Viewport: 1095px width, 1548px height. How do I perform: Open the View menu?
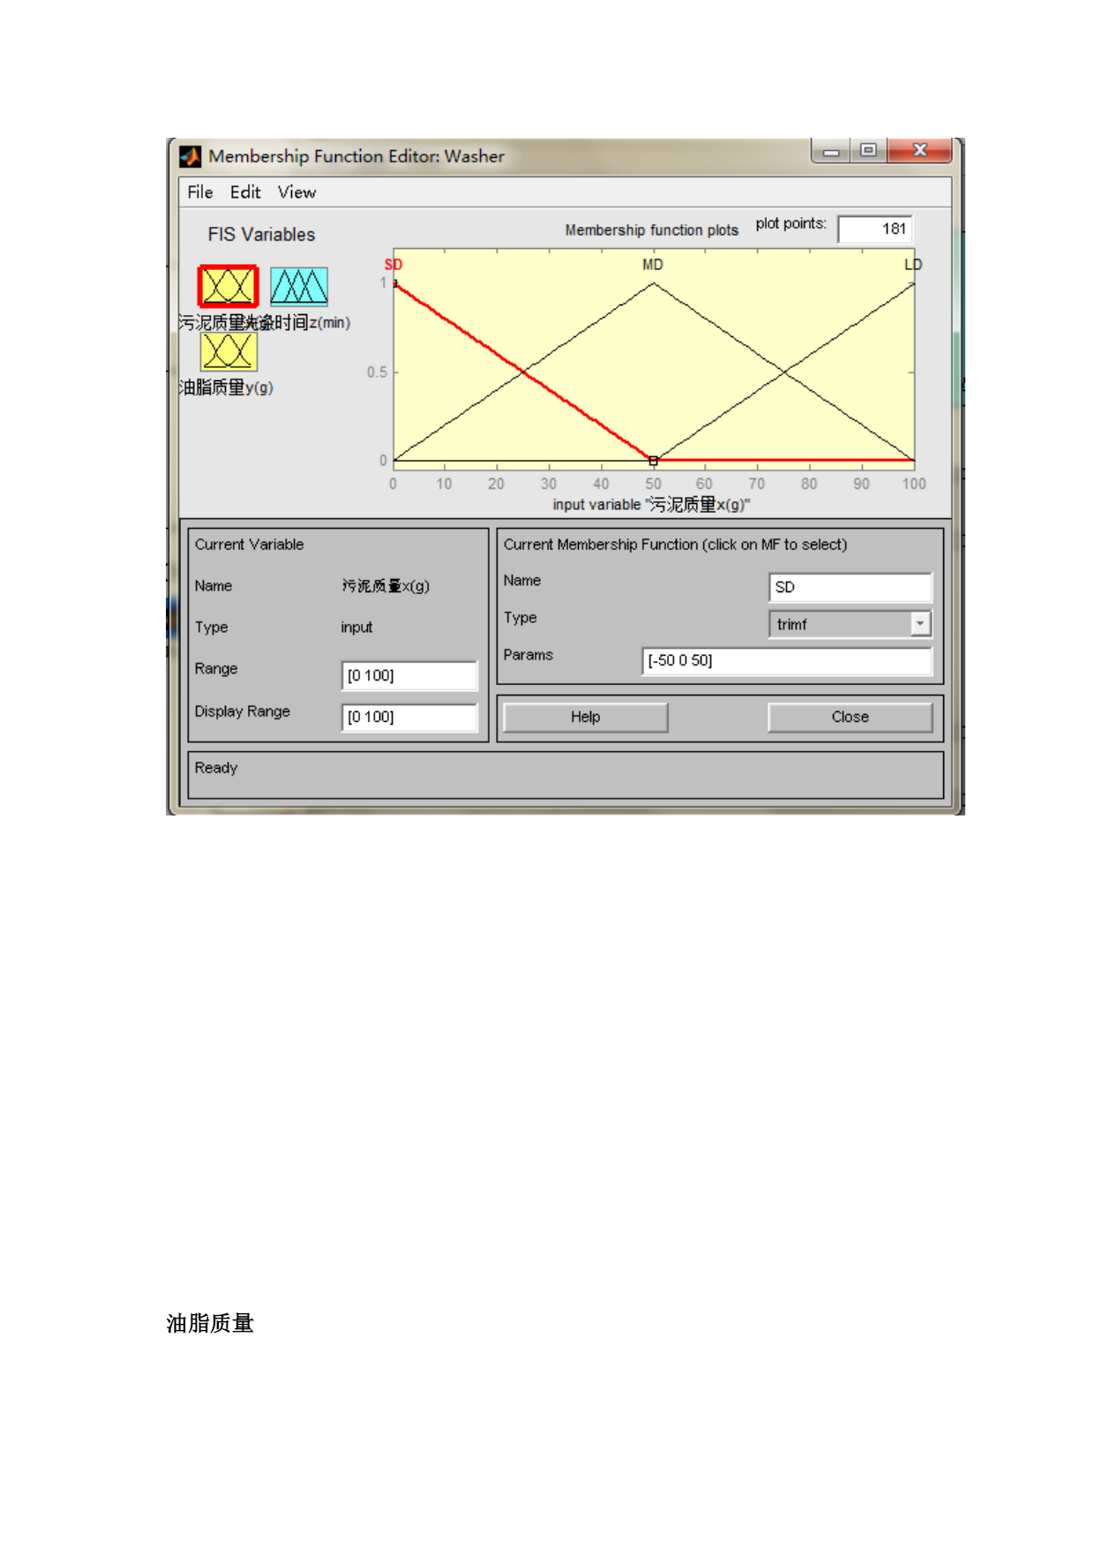pyautogui.click(x=296, y=192)
